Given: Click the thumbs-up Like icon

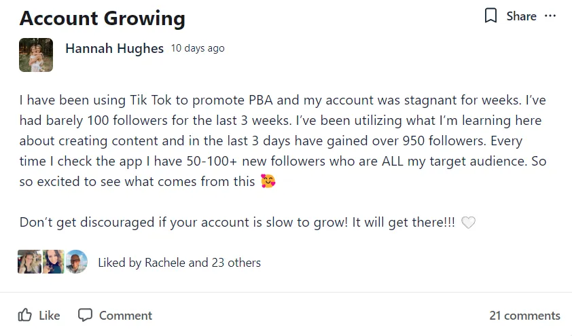Looking at the screenshot, I should tap(25, 315).
